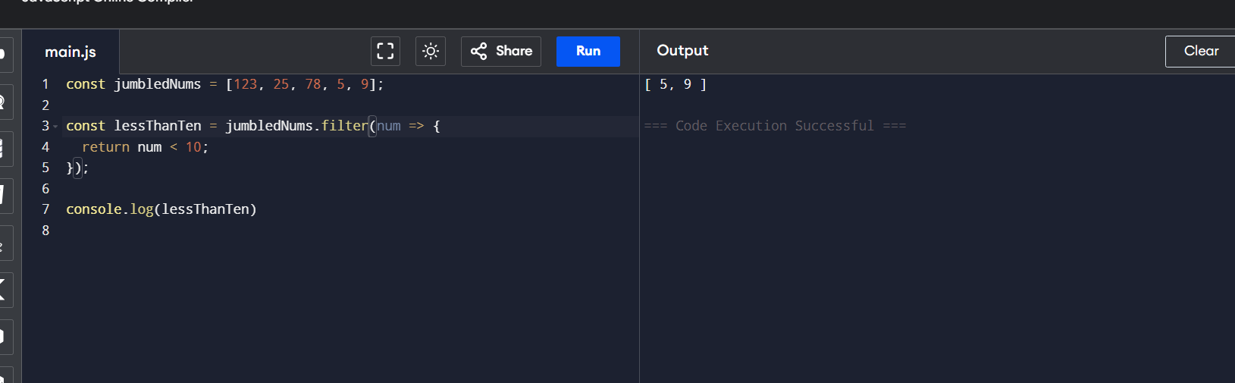Viewport: 1235px width, 383px height.
Task: Open the sidebar language icon next to line 4
Action: (x=5, y=148)
